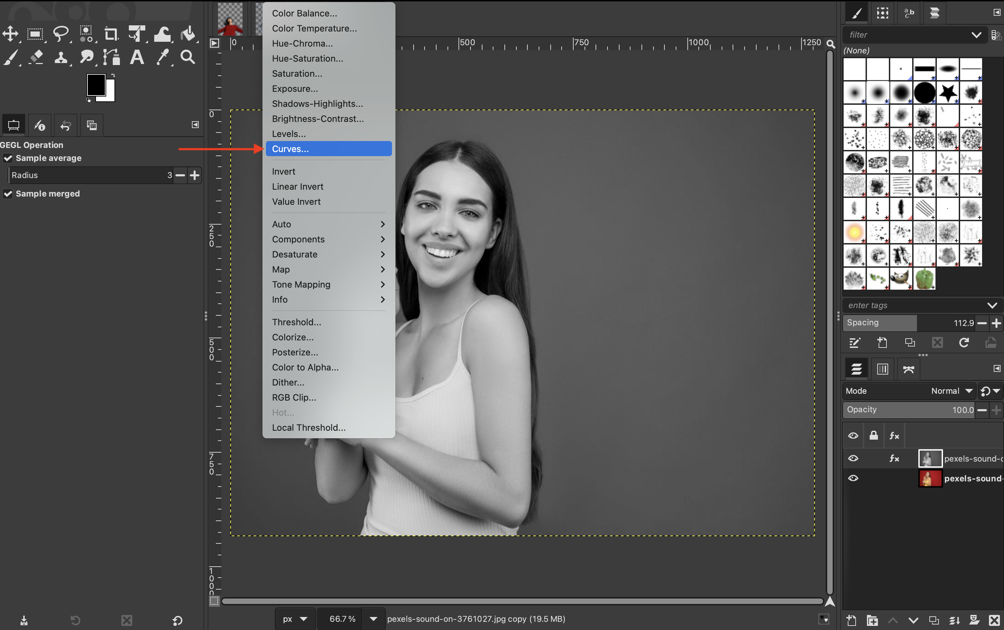Choose Threshold... from the menu
This screenshot has width=1004, height=630.
click(296, 322)
